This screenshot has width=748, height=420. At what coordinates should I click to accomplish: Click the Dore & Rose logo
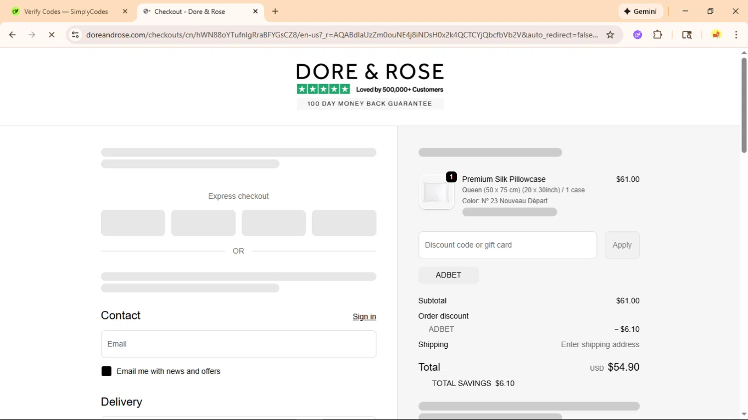point(370,72)
